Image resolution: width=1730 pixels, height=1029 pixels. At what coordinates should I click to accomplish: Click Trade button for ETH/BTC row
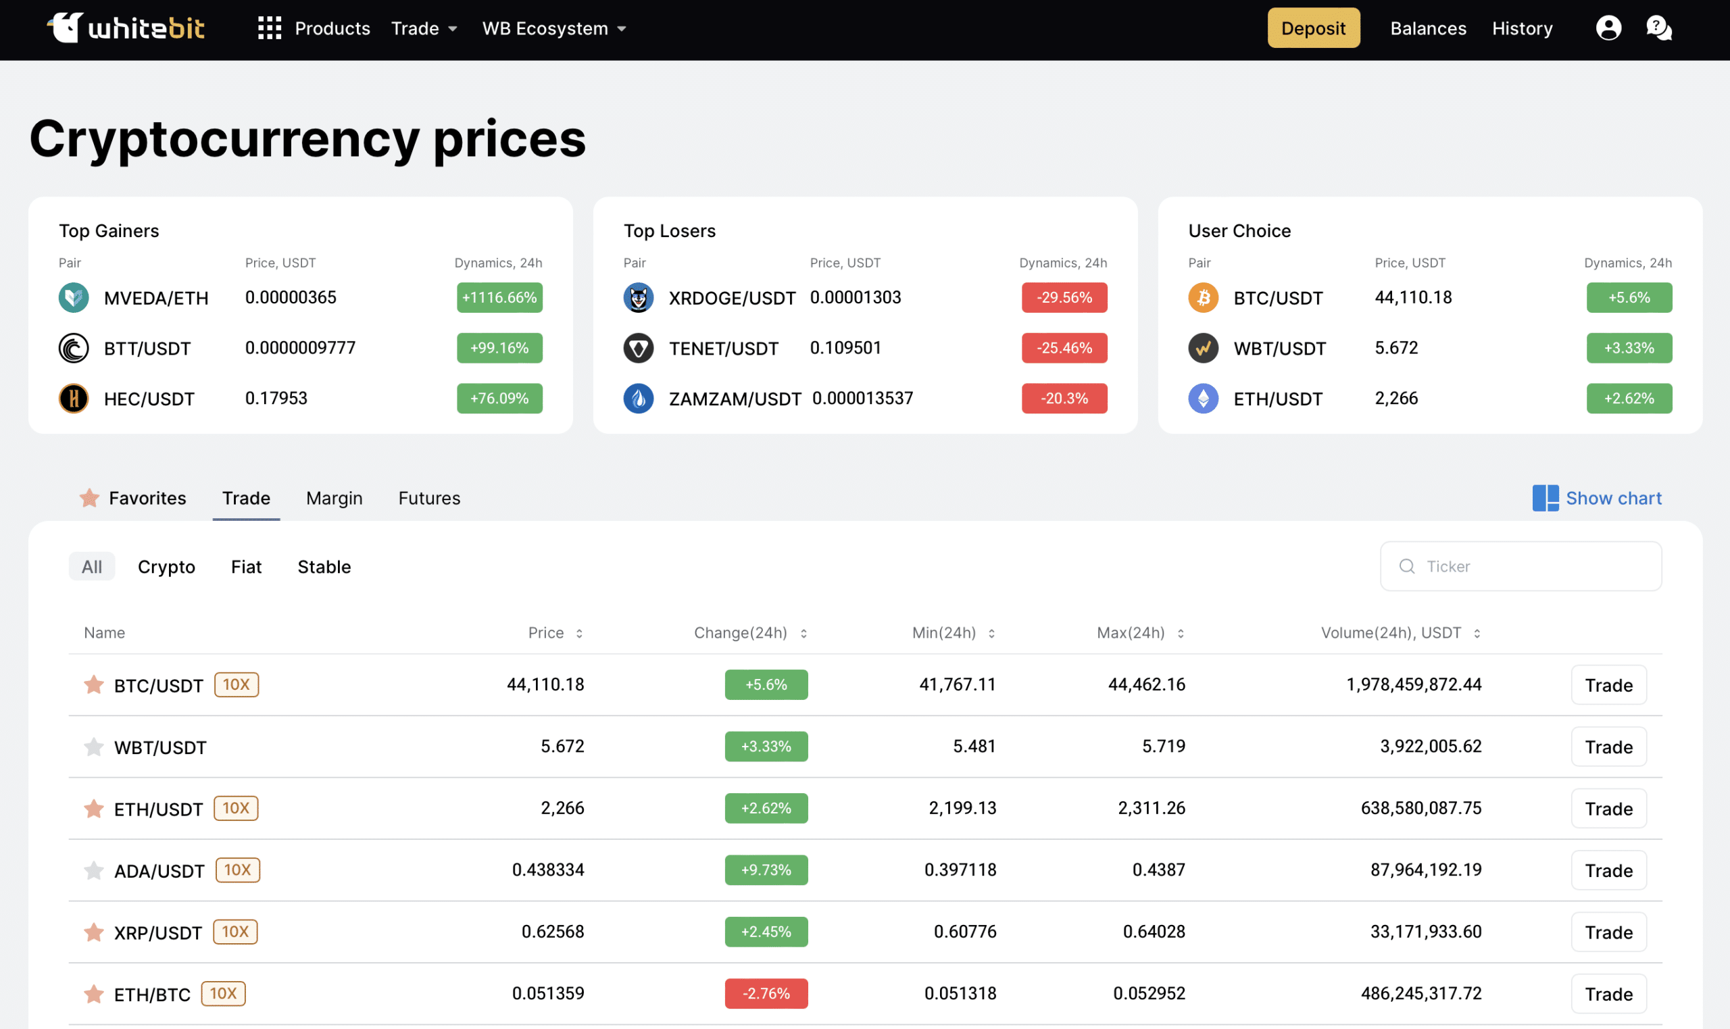pos(1608,994)
